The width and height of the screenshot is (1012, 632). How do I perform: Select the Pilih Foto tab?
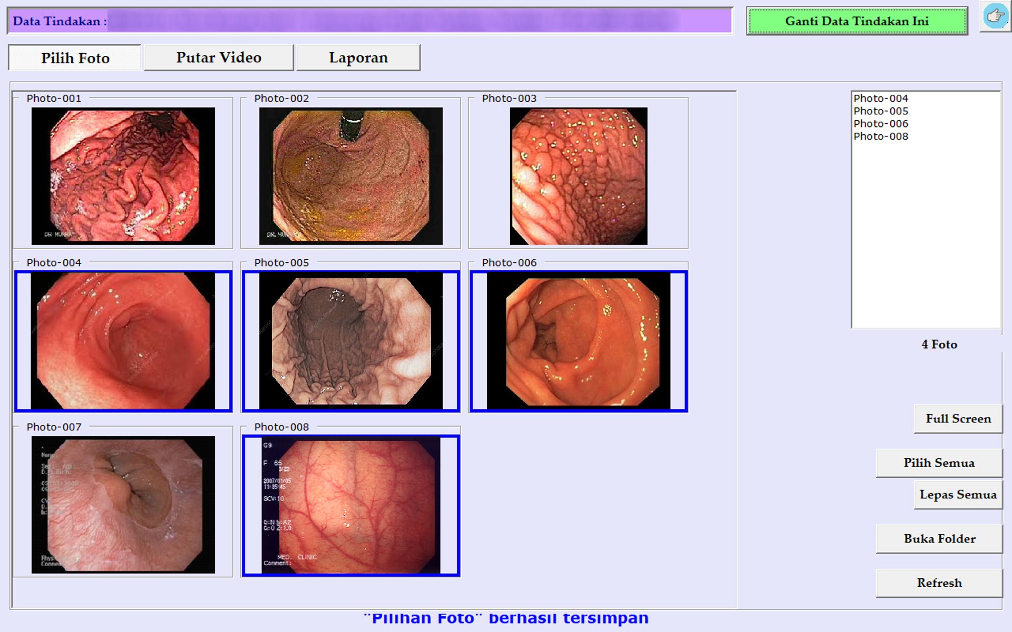coord(75,58)
